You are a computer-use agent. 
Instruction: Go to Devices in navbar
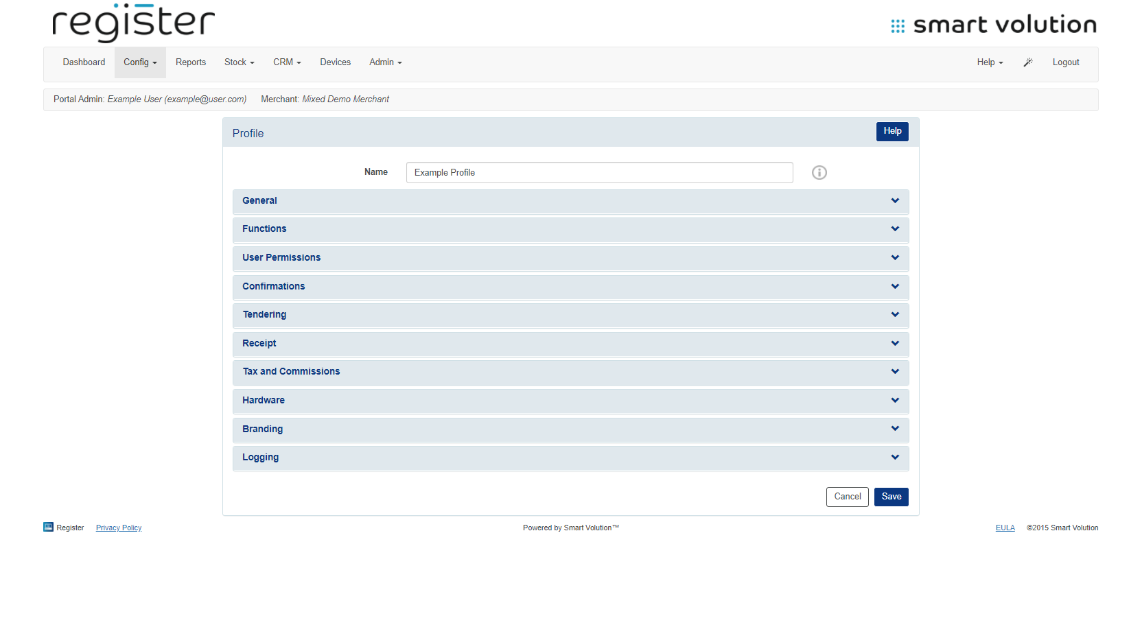(x=335, y=62)
